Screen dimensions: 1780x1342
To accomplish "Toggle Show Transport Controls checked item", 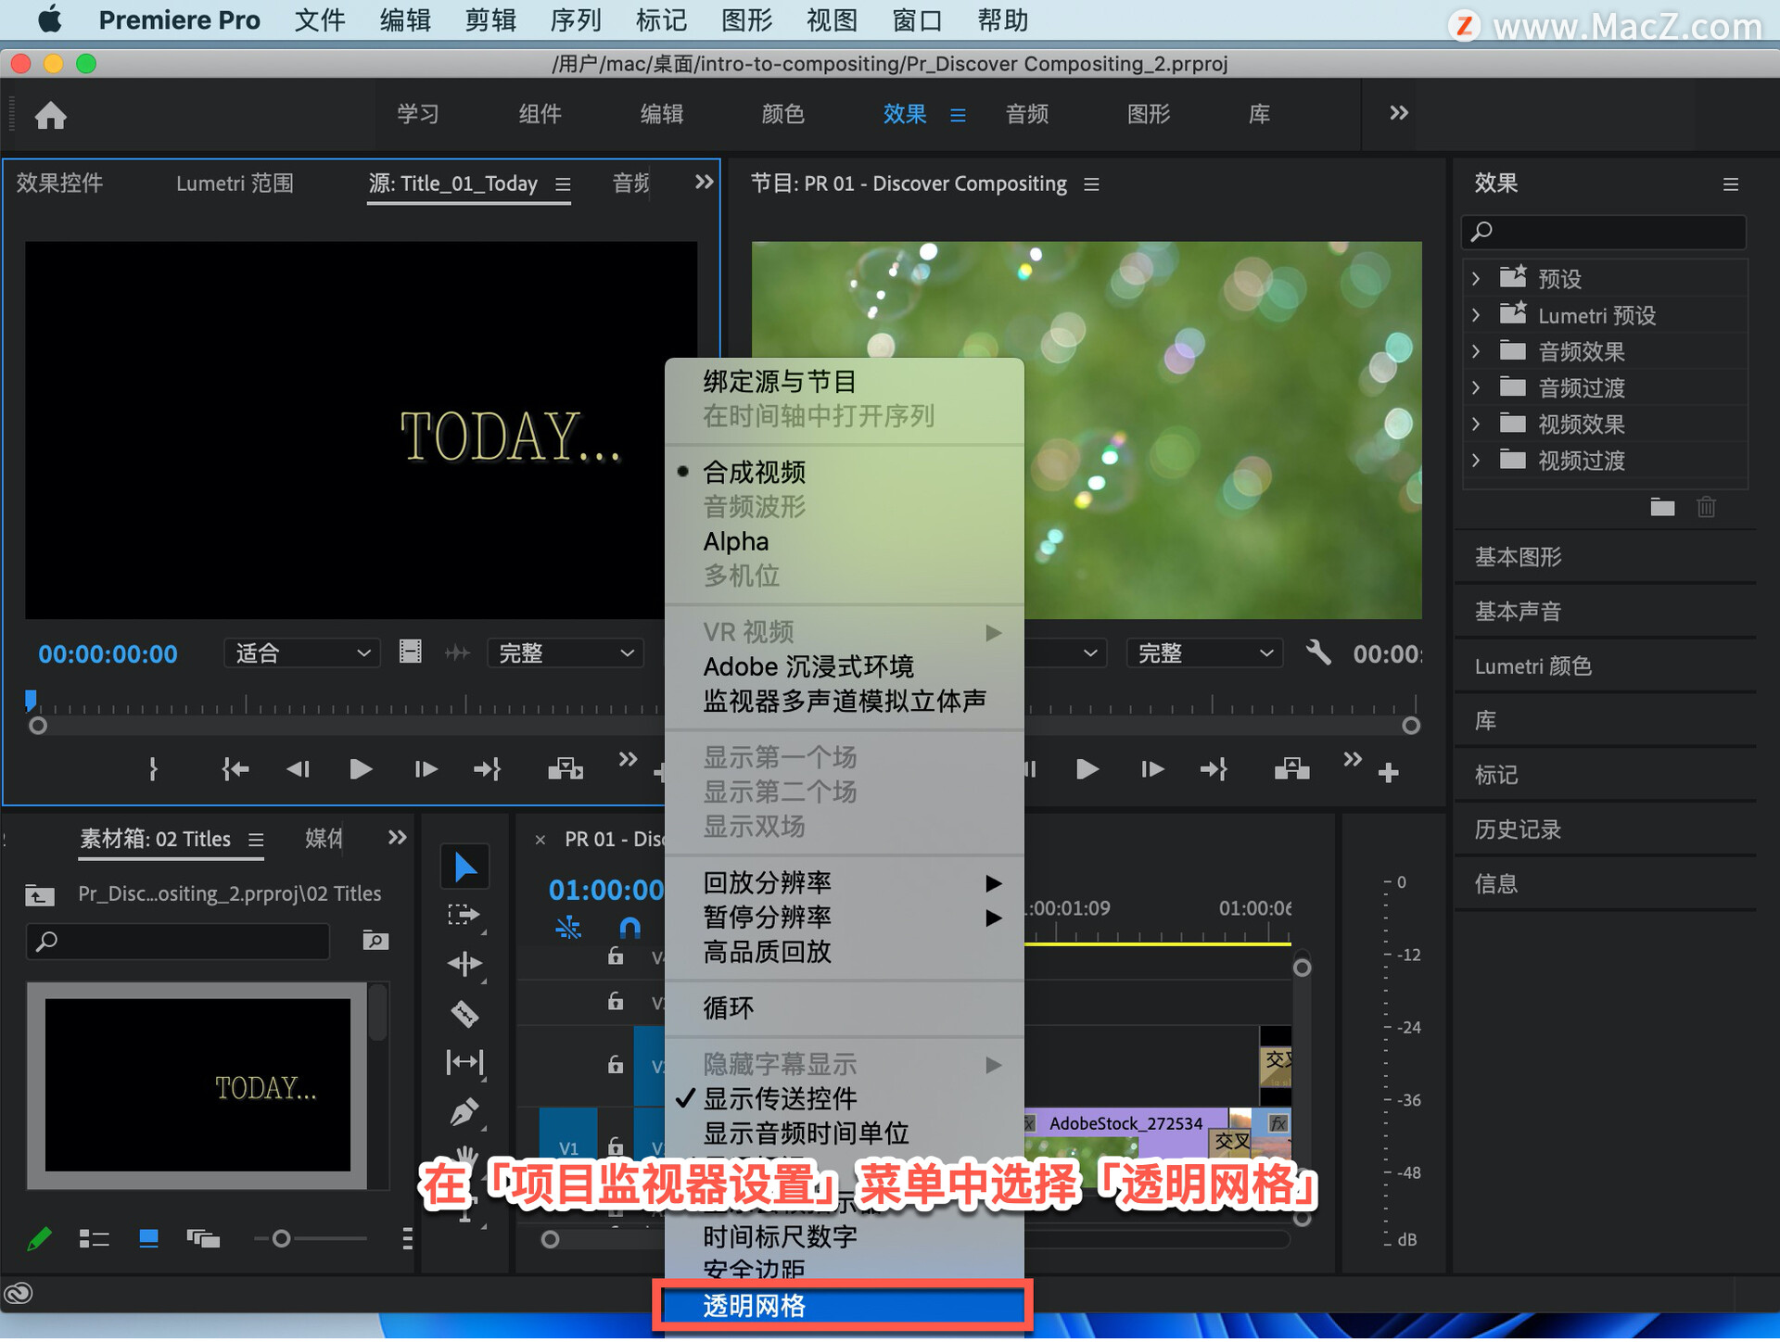I will 779,1099.
